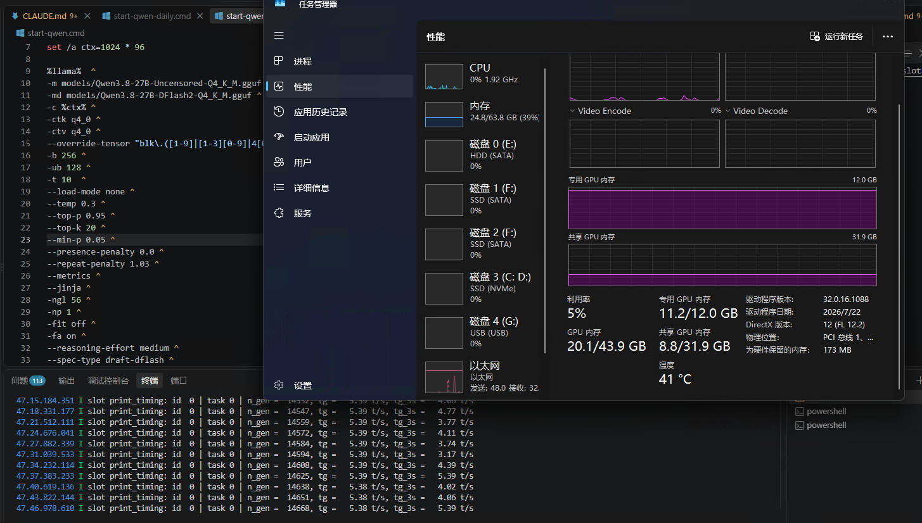This screenshot has height=523, width=922.
Task: Select 磁盘 4 (G:) USB item
Action: [482, 332]
